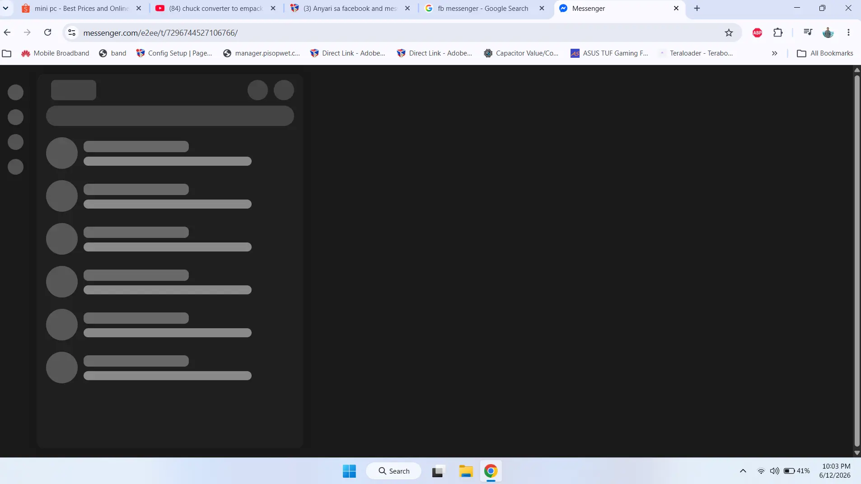Open the Teraloader bookmark
The image size is (861, 484).
696,53
